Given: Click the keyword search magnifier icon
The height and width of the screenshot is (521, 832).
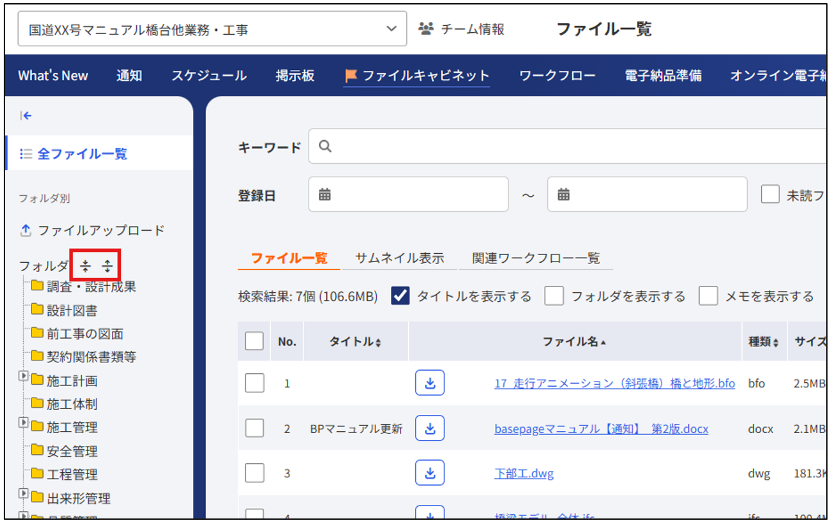Looking at the screenshot, I should tap(325, 146).
